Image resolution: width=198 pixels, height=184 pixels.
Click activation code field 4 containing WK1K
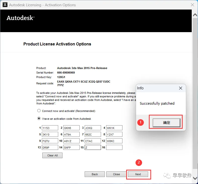coord(114,128)
